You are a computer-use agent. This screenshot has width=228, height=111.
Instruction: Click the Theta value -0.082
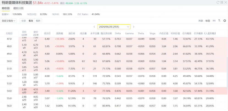click(141, 106)
